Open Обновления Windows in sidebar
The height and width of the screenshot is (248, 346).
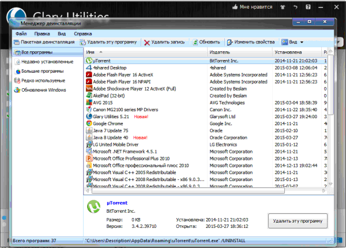tap(44, 89)
